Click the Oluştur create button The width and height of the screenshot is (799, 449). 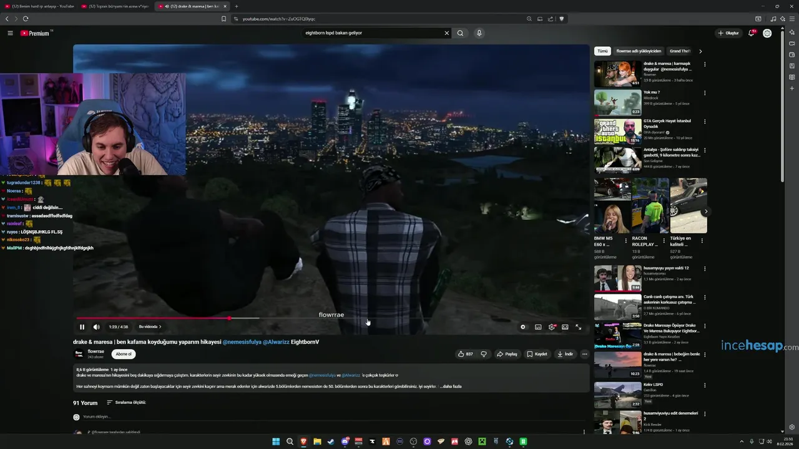pyautogui.click(x=728, y=33)
